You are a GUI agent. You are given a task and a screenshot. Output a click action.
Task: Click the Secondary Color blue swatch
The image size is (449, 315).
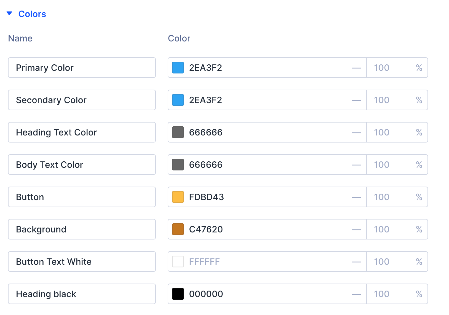(178, 100)
